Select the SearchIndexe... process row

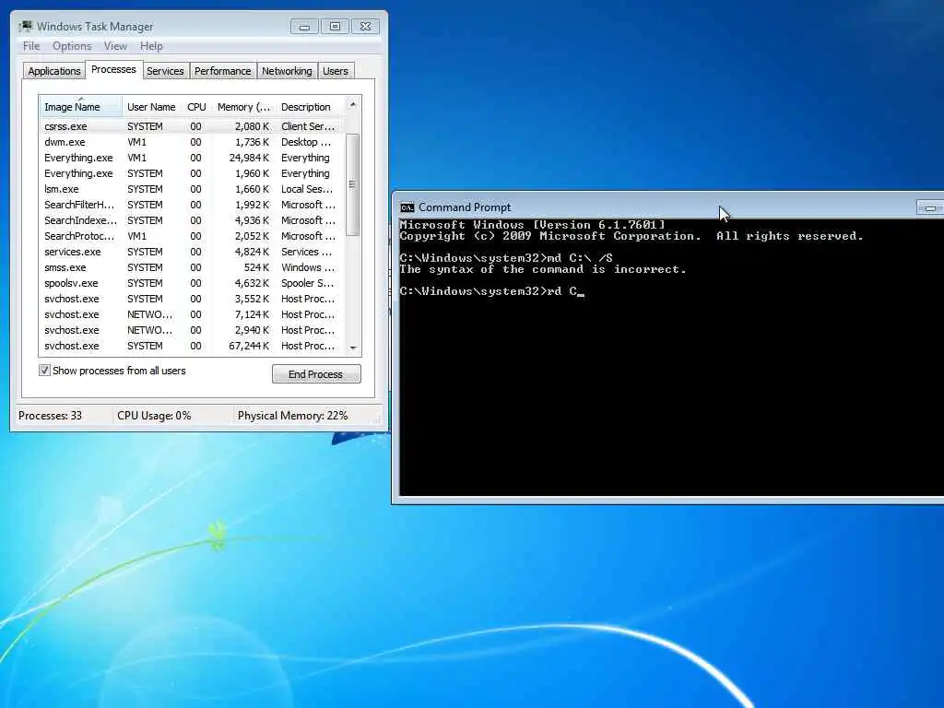(193, 220)
